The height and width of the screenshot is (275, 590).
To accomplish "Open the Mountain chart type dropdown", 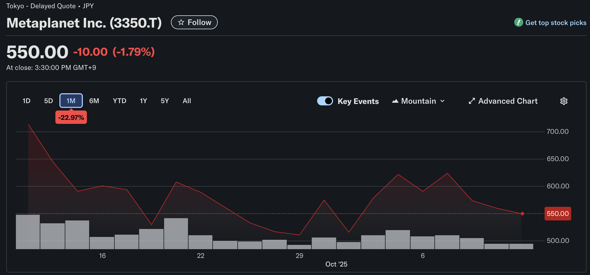I will click(418, 101).
